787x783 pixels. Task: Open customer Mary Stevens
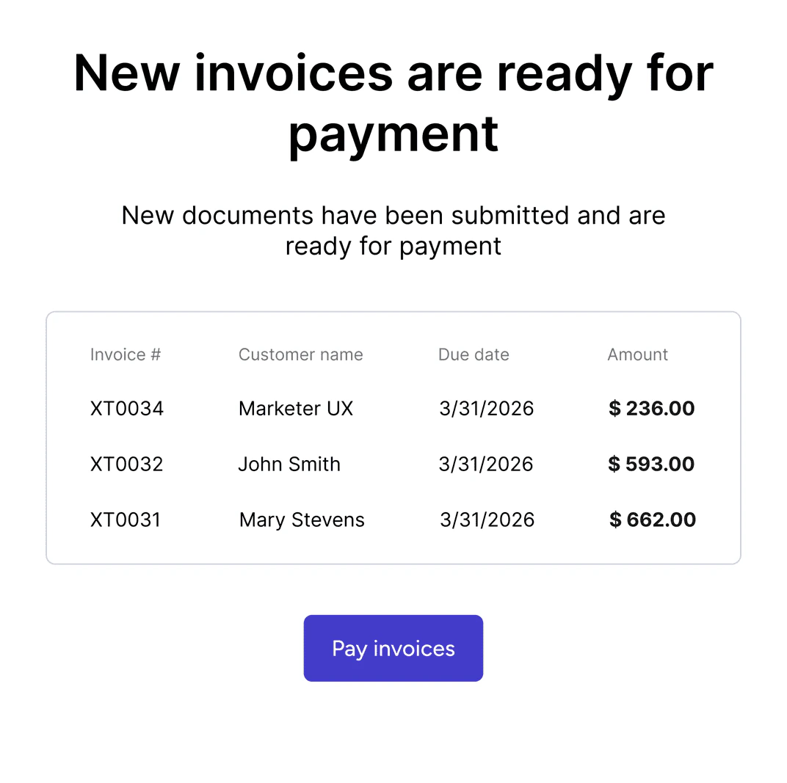301,520
